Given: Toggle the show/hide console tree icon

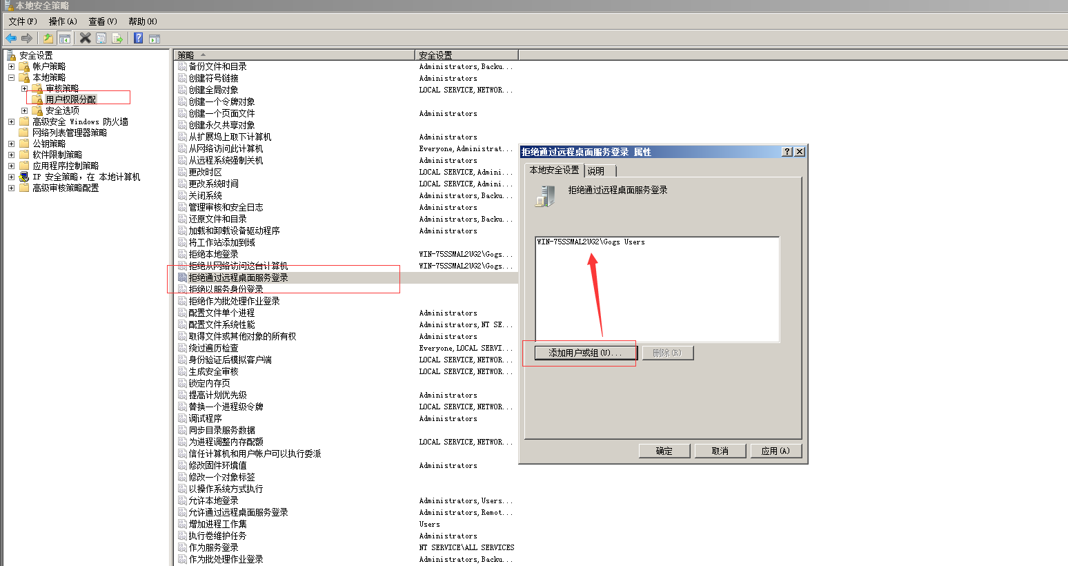Looking at the screenshot, I should coord(63,39).
